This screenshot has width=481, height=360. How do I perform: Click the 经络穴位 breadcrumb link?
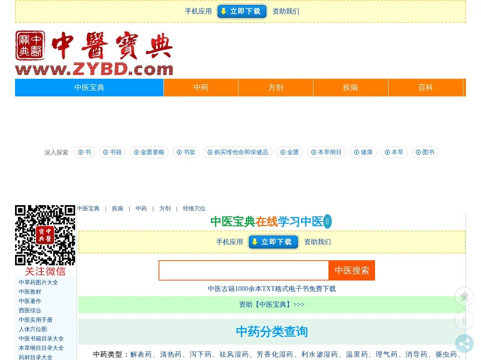coord(194,208)
